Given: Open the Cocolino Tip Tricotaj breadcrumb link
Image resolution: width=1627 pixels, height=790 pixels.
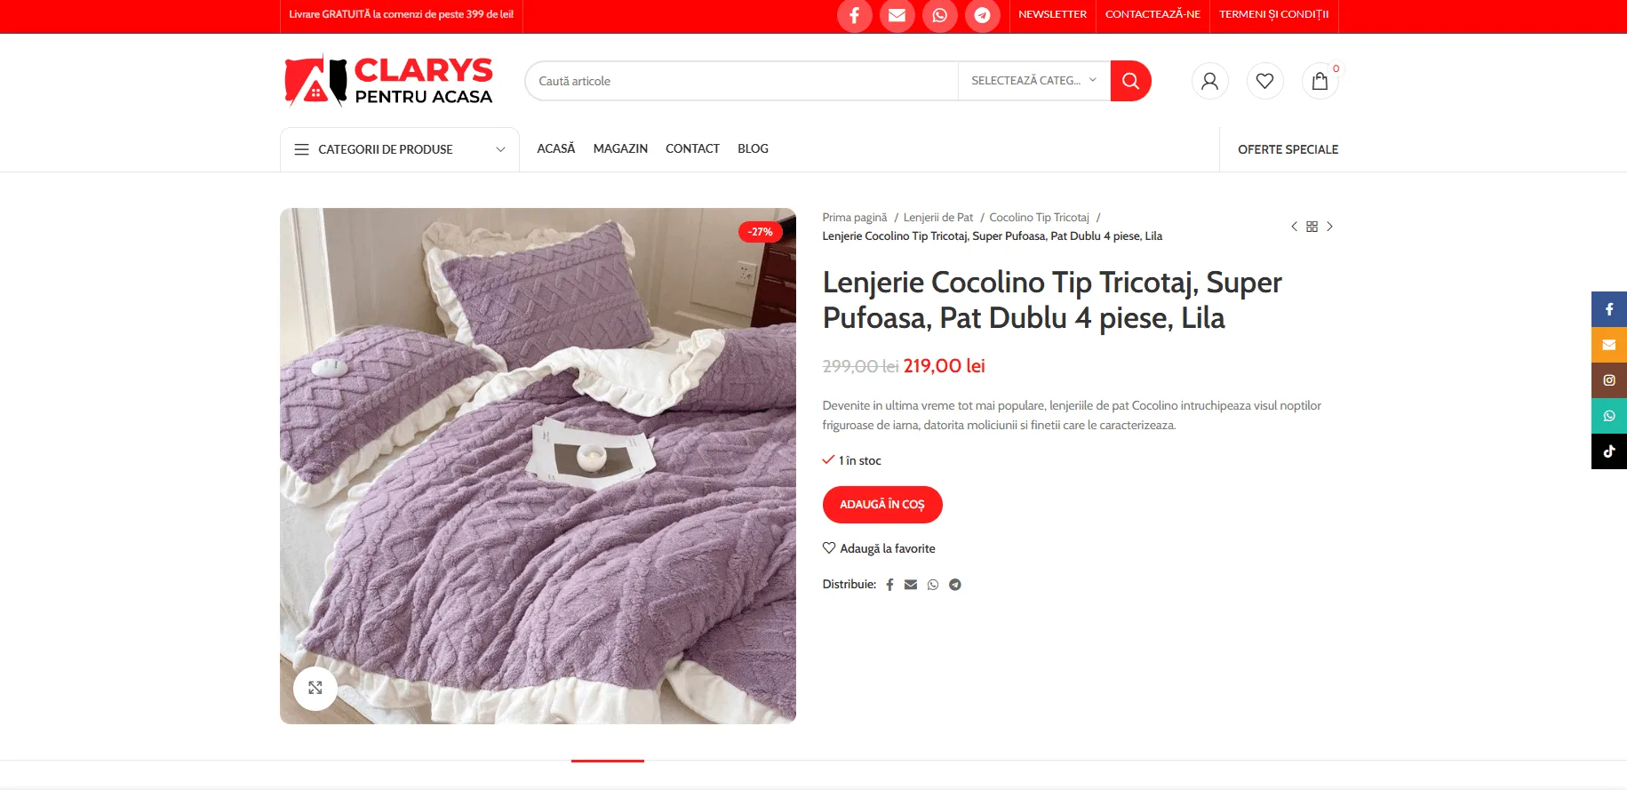Looking at the screenshot, I should coord(1039,218).
